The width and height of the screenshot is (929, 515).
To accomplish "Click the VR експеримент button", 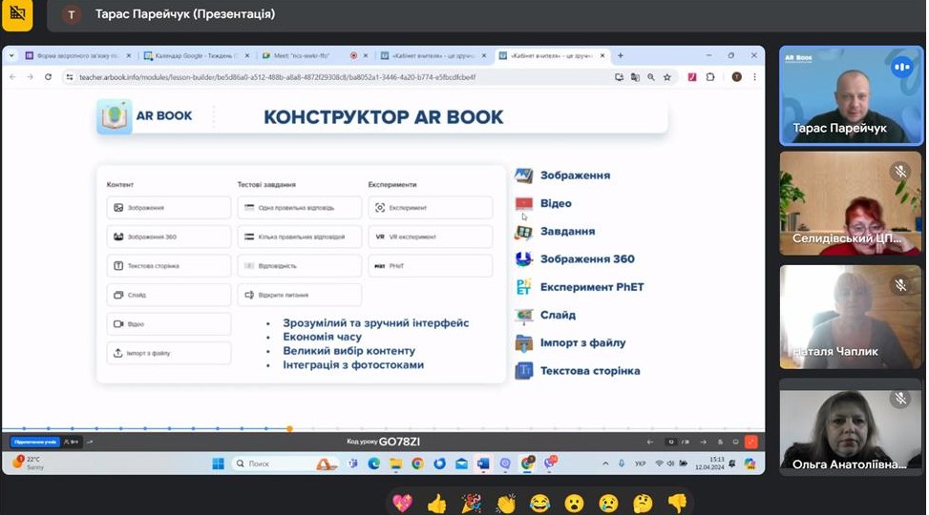I will (431, 237).
